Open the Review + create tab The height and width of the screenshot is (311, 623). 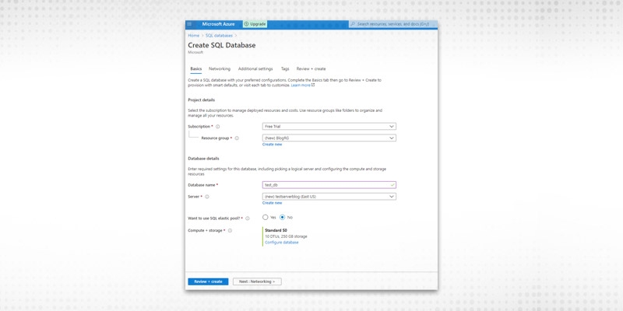pyautogui.click(x=311, y=68)
